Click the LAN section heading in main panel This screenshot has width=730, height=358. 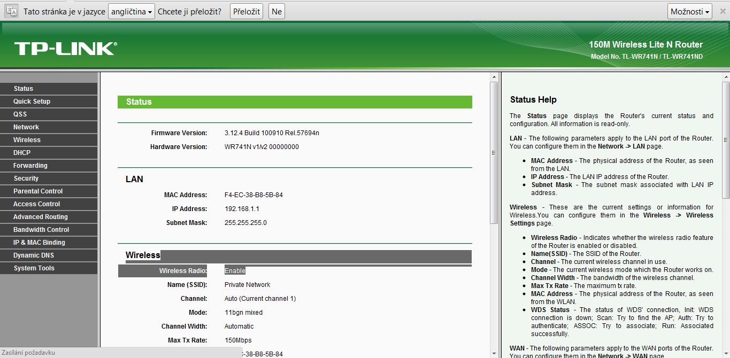[134, 180]
